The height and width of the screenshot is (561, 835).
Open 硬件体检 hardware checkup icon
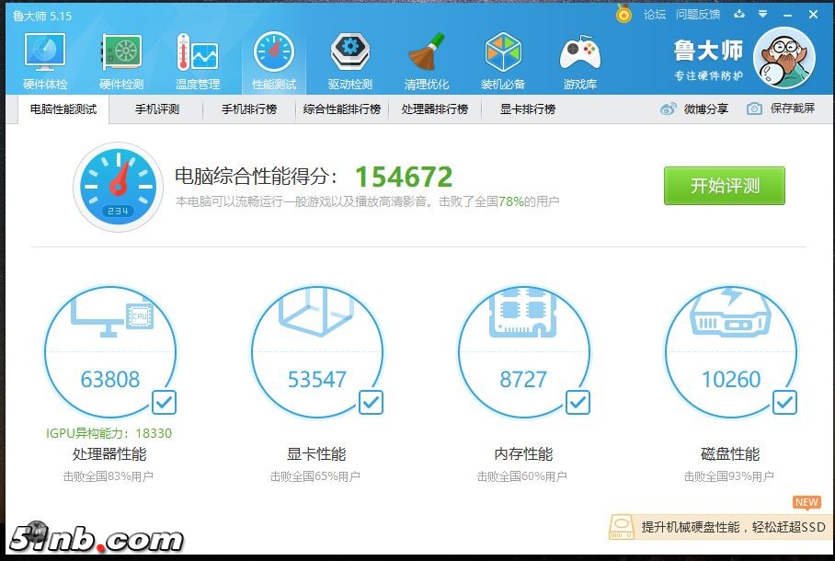[44, 61]
